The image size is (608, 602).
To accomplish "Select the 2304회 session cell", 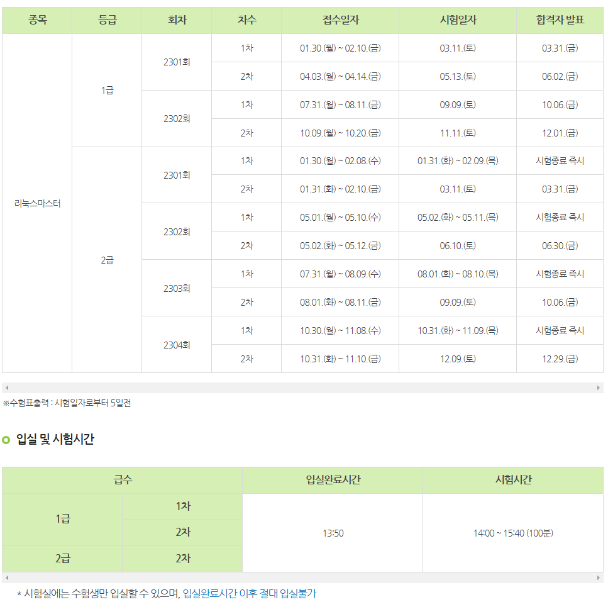I will tap(177, 344).
